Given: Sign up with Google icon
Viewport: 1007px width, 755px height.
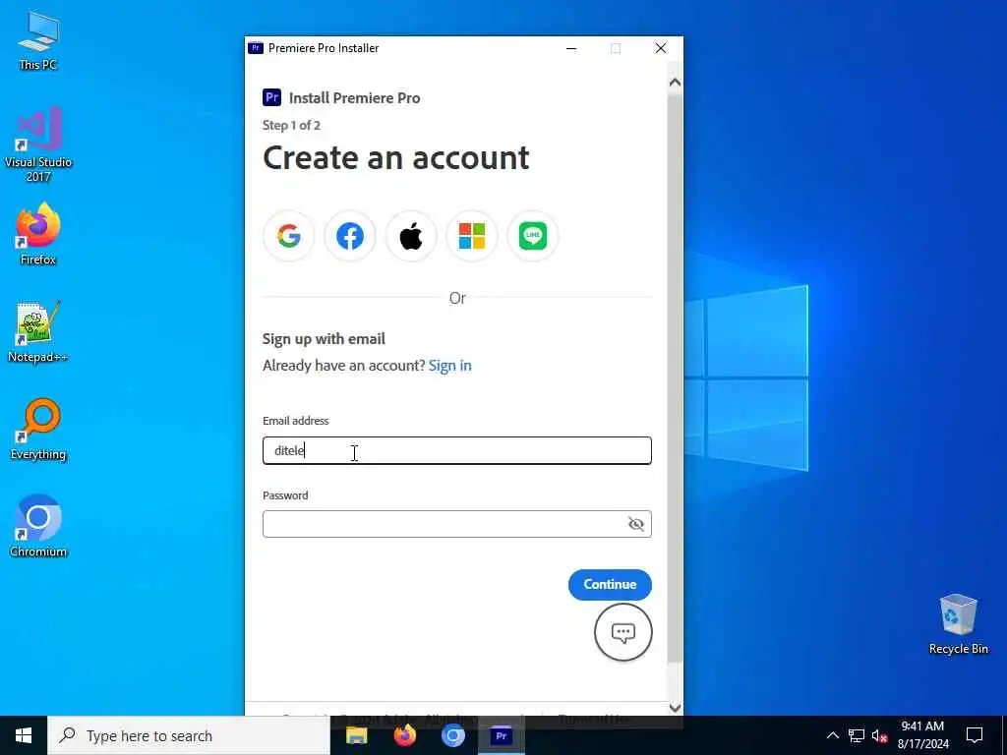Looking at the screenshot, I should coord(289,236).
